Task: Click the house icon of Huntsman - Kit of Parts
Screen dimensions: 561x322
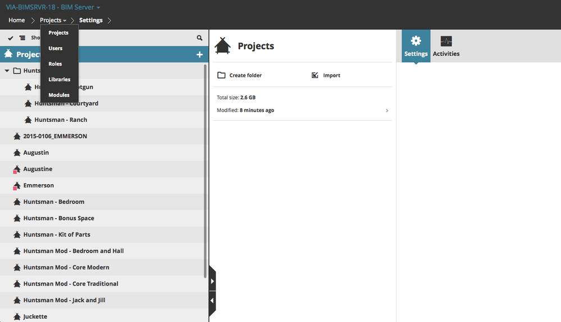Action: click(17, 235)
